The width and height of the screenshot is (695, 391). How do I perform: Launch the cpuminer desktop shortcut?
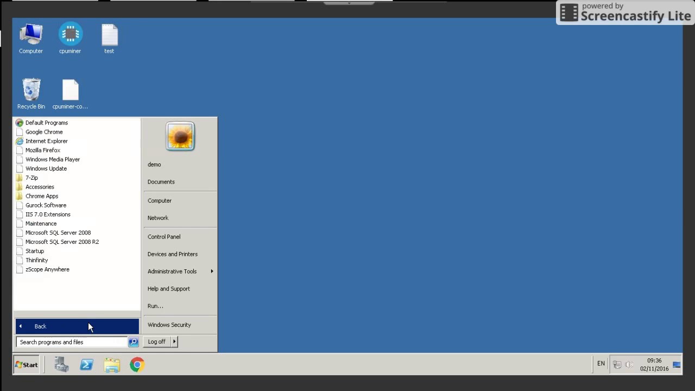click(x=70, y=39)
